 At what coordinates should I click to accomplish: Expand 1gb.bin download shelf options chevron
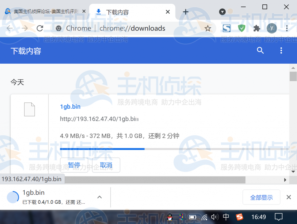click(99, 197)
